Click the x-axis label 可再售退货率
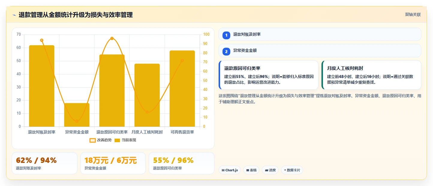The width and height of the screenshot is (433, 186). tap(182, 132)
